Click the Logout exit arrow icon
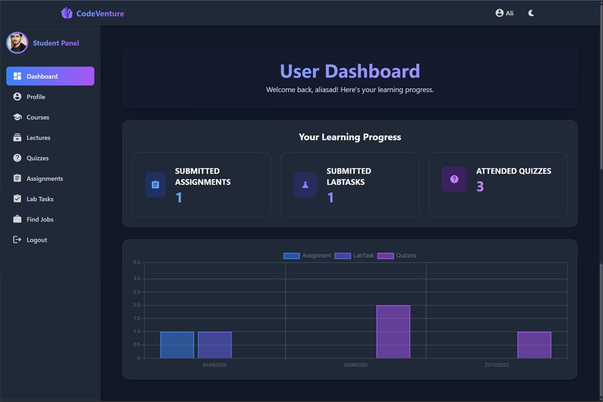 pyautogui.click(x=17, y=240)
